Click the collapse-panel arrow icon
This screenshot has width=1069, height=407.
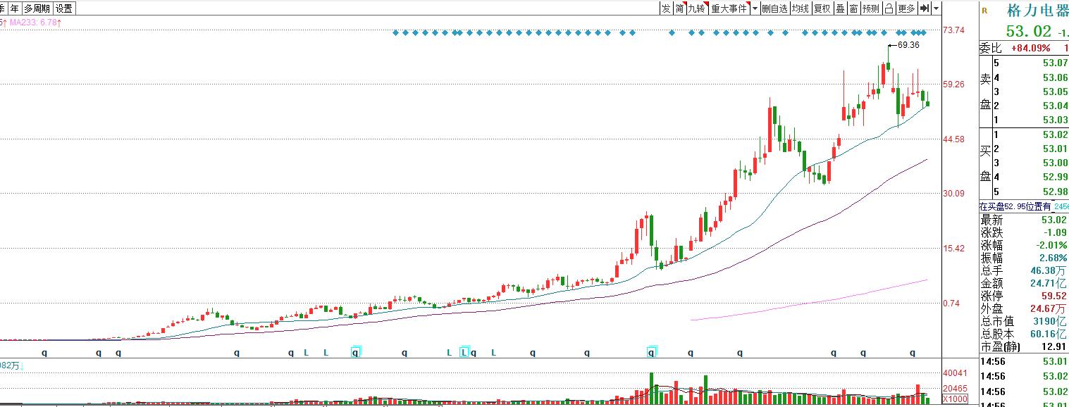point(925,8)
